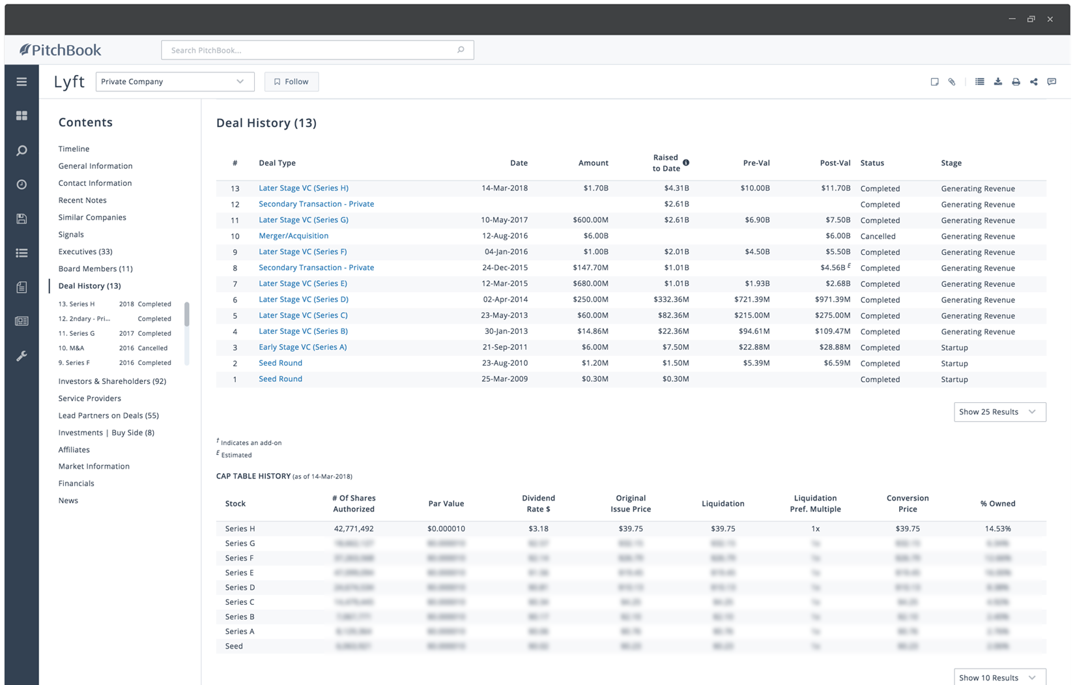Open the Show 10 Results dropdown

pyautogui.click(x=999, y=677)
